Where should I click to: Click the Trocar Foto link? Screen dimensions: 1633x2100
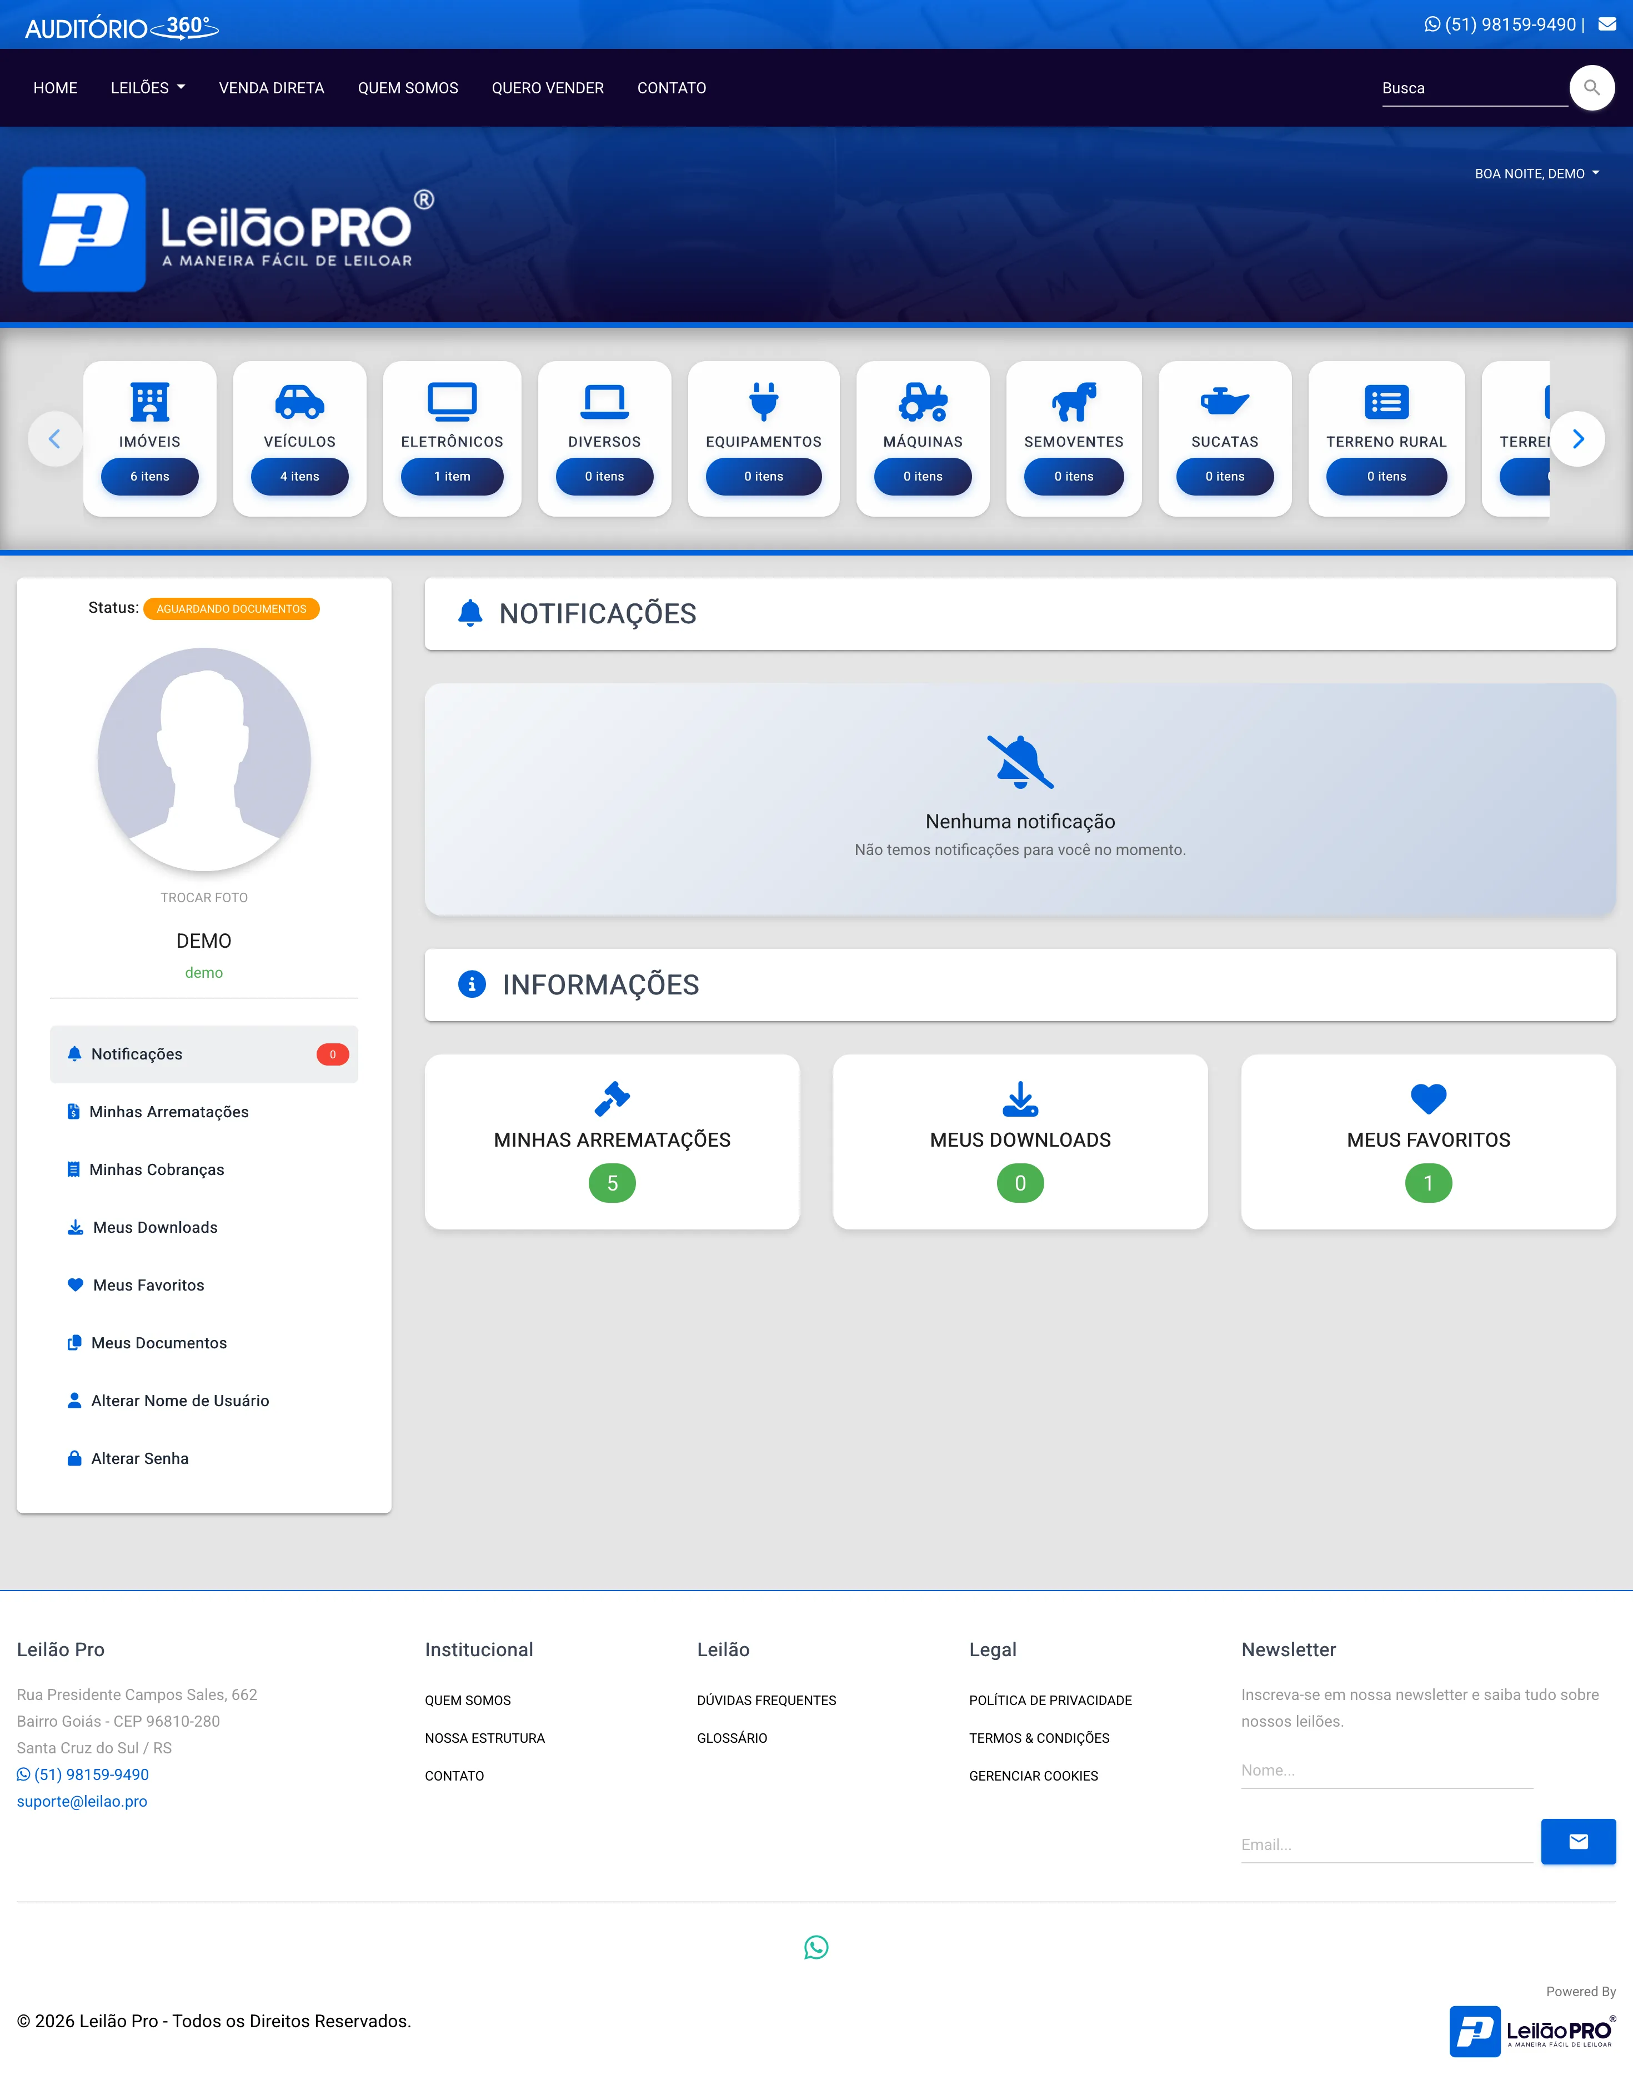pos(204,897)
